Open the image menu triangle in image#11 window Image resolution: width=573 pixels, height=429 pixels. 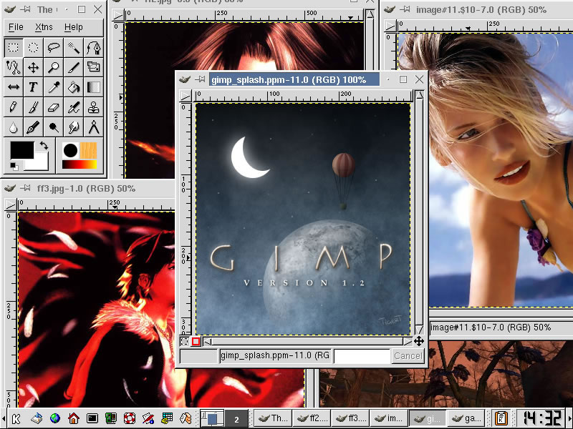(390, 26)
